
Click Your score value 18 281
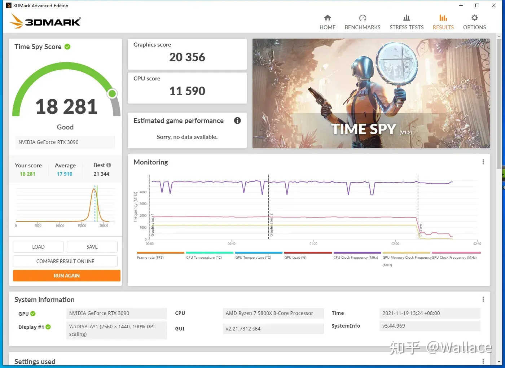point(27,174)
